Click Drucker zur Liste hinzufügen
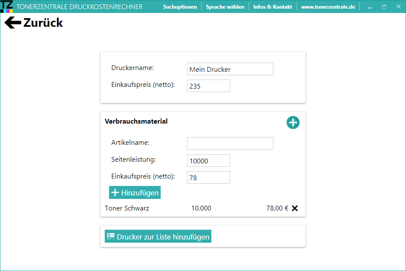 pyautogui.click(x=158, y=236)
